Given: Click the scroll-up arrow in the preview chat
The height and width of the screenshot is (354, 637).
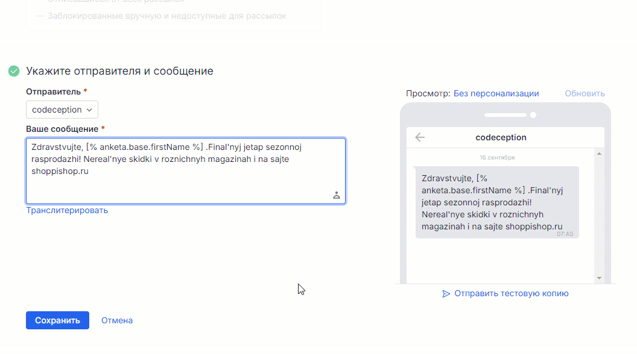Looking at the screenshot, I should (x=598, y=153).
